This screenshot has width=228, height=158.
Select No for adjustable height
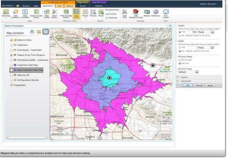pyautogui.click(x=180, y=36)
